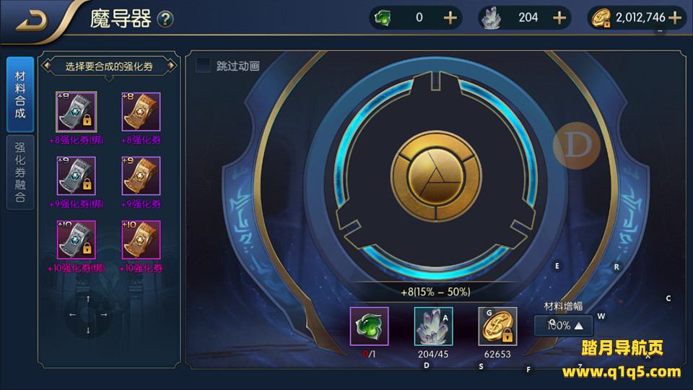Switch to 材料合成 tab
Image resolution: width=693 pixels, height=390 pixels.
pos(20,94)
